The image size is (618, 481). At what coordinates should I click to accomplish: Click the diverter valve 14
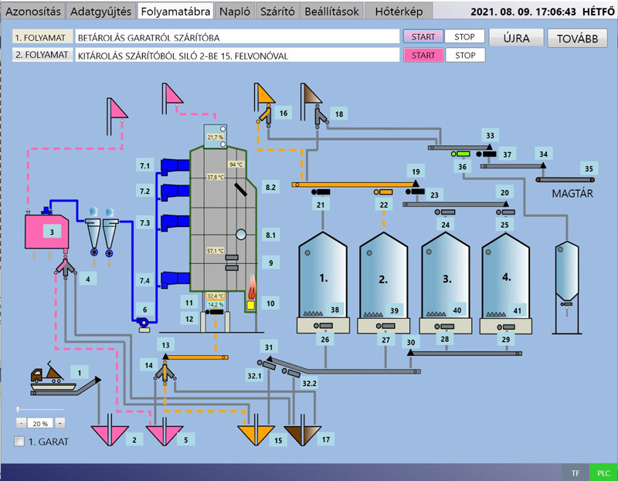[x=165, y=372]
